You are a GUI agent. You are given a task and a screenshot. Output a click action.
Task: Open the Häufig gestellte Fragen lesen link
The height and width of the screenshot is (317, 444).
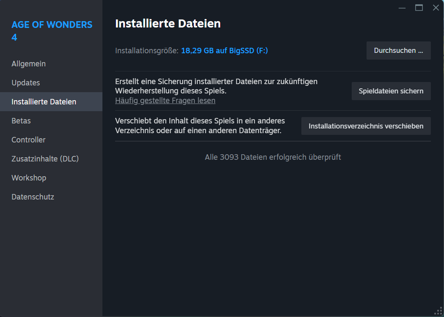pyautogui.click(x=165, y=101)
